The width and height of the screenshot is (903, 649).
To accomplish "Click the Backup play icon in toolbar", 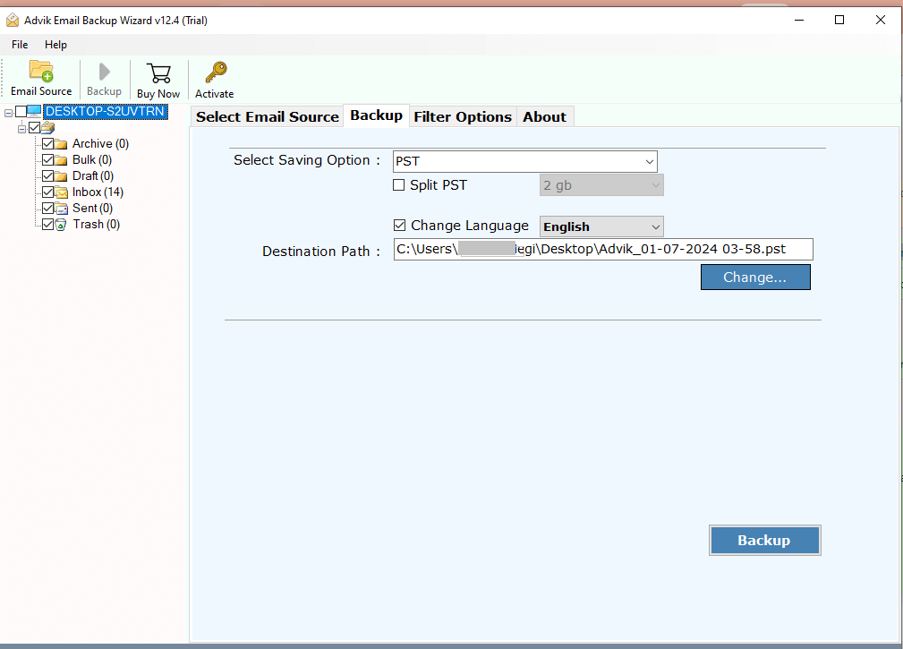I will pos(104,72).
